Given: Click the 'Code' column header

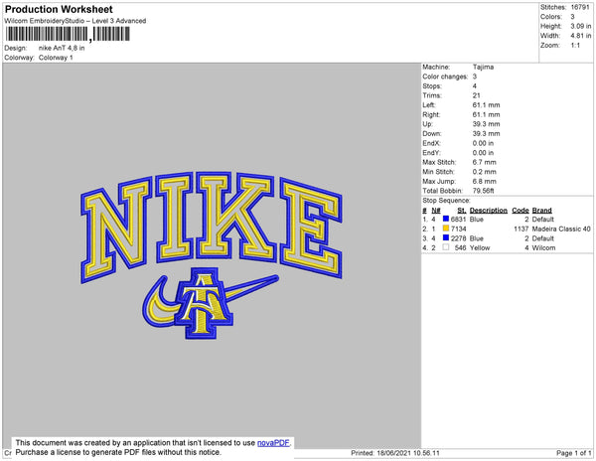Looking at the screenshot, I should (521, 211).
